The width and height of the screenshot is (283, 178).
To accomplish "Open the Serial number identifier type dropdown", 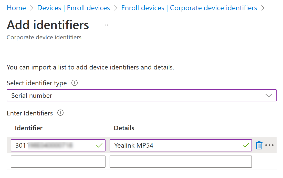I will pyautogui.click(x=141, y=95).
